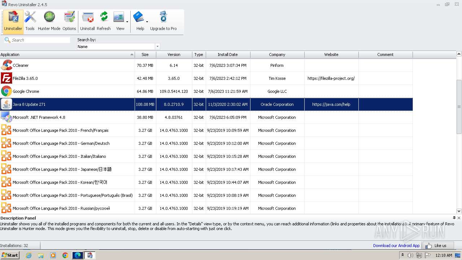Sort by Comment column header
The image size is (462, 260).
[385, 55]
